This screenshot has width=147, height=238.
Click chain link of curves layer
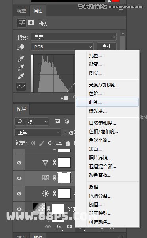tap(55, 178)
